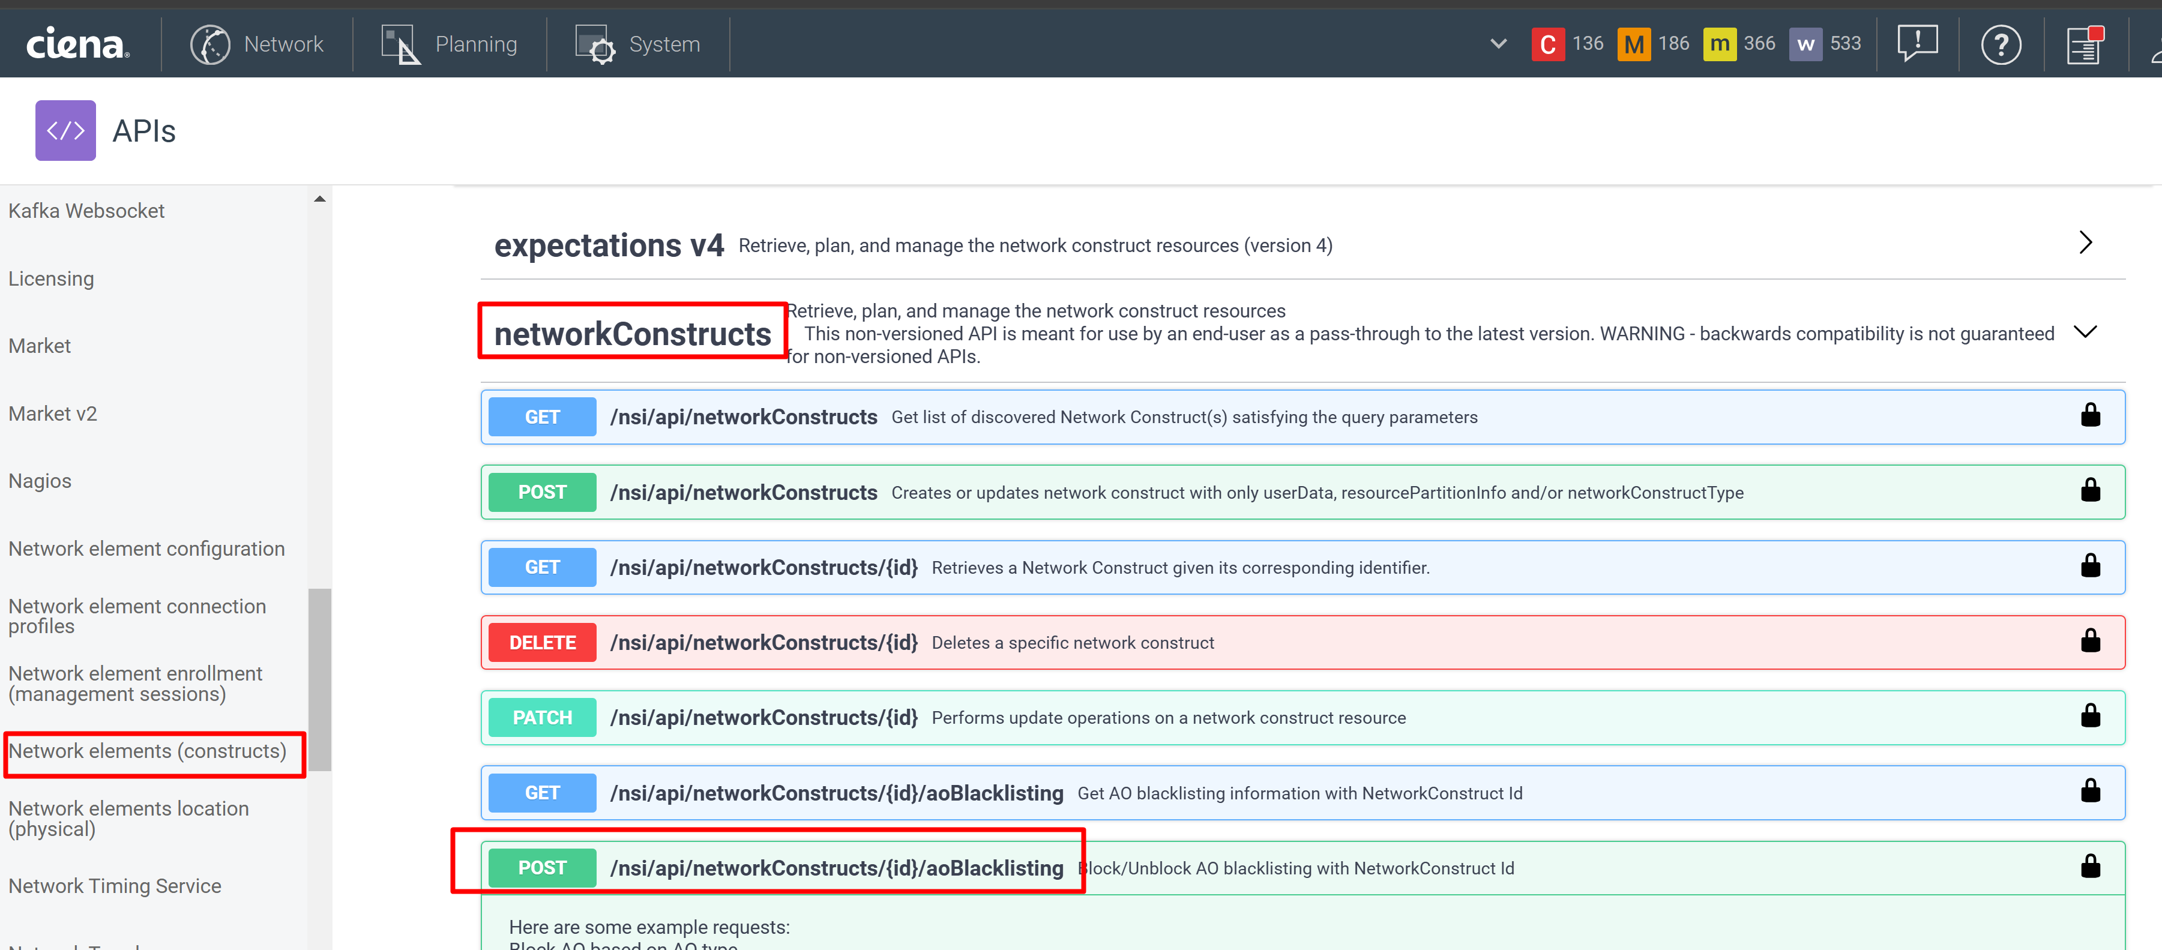Click the sidebar scrollbar thumb
This screenshot has height=950, width=2162.
[x=320, y=680]
